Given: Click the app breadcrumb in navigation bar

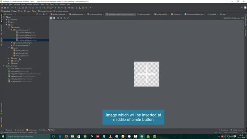Looking at the screenshot, I should (x=14, y=11).
